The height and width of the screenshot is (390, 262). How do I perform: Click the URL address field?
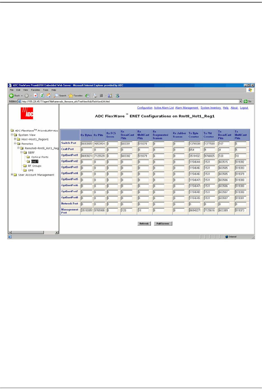[x=128, y=101]
